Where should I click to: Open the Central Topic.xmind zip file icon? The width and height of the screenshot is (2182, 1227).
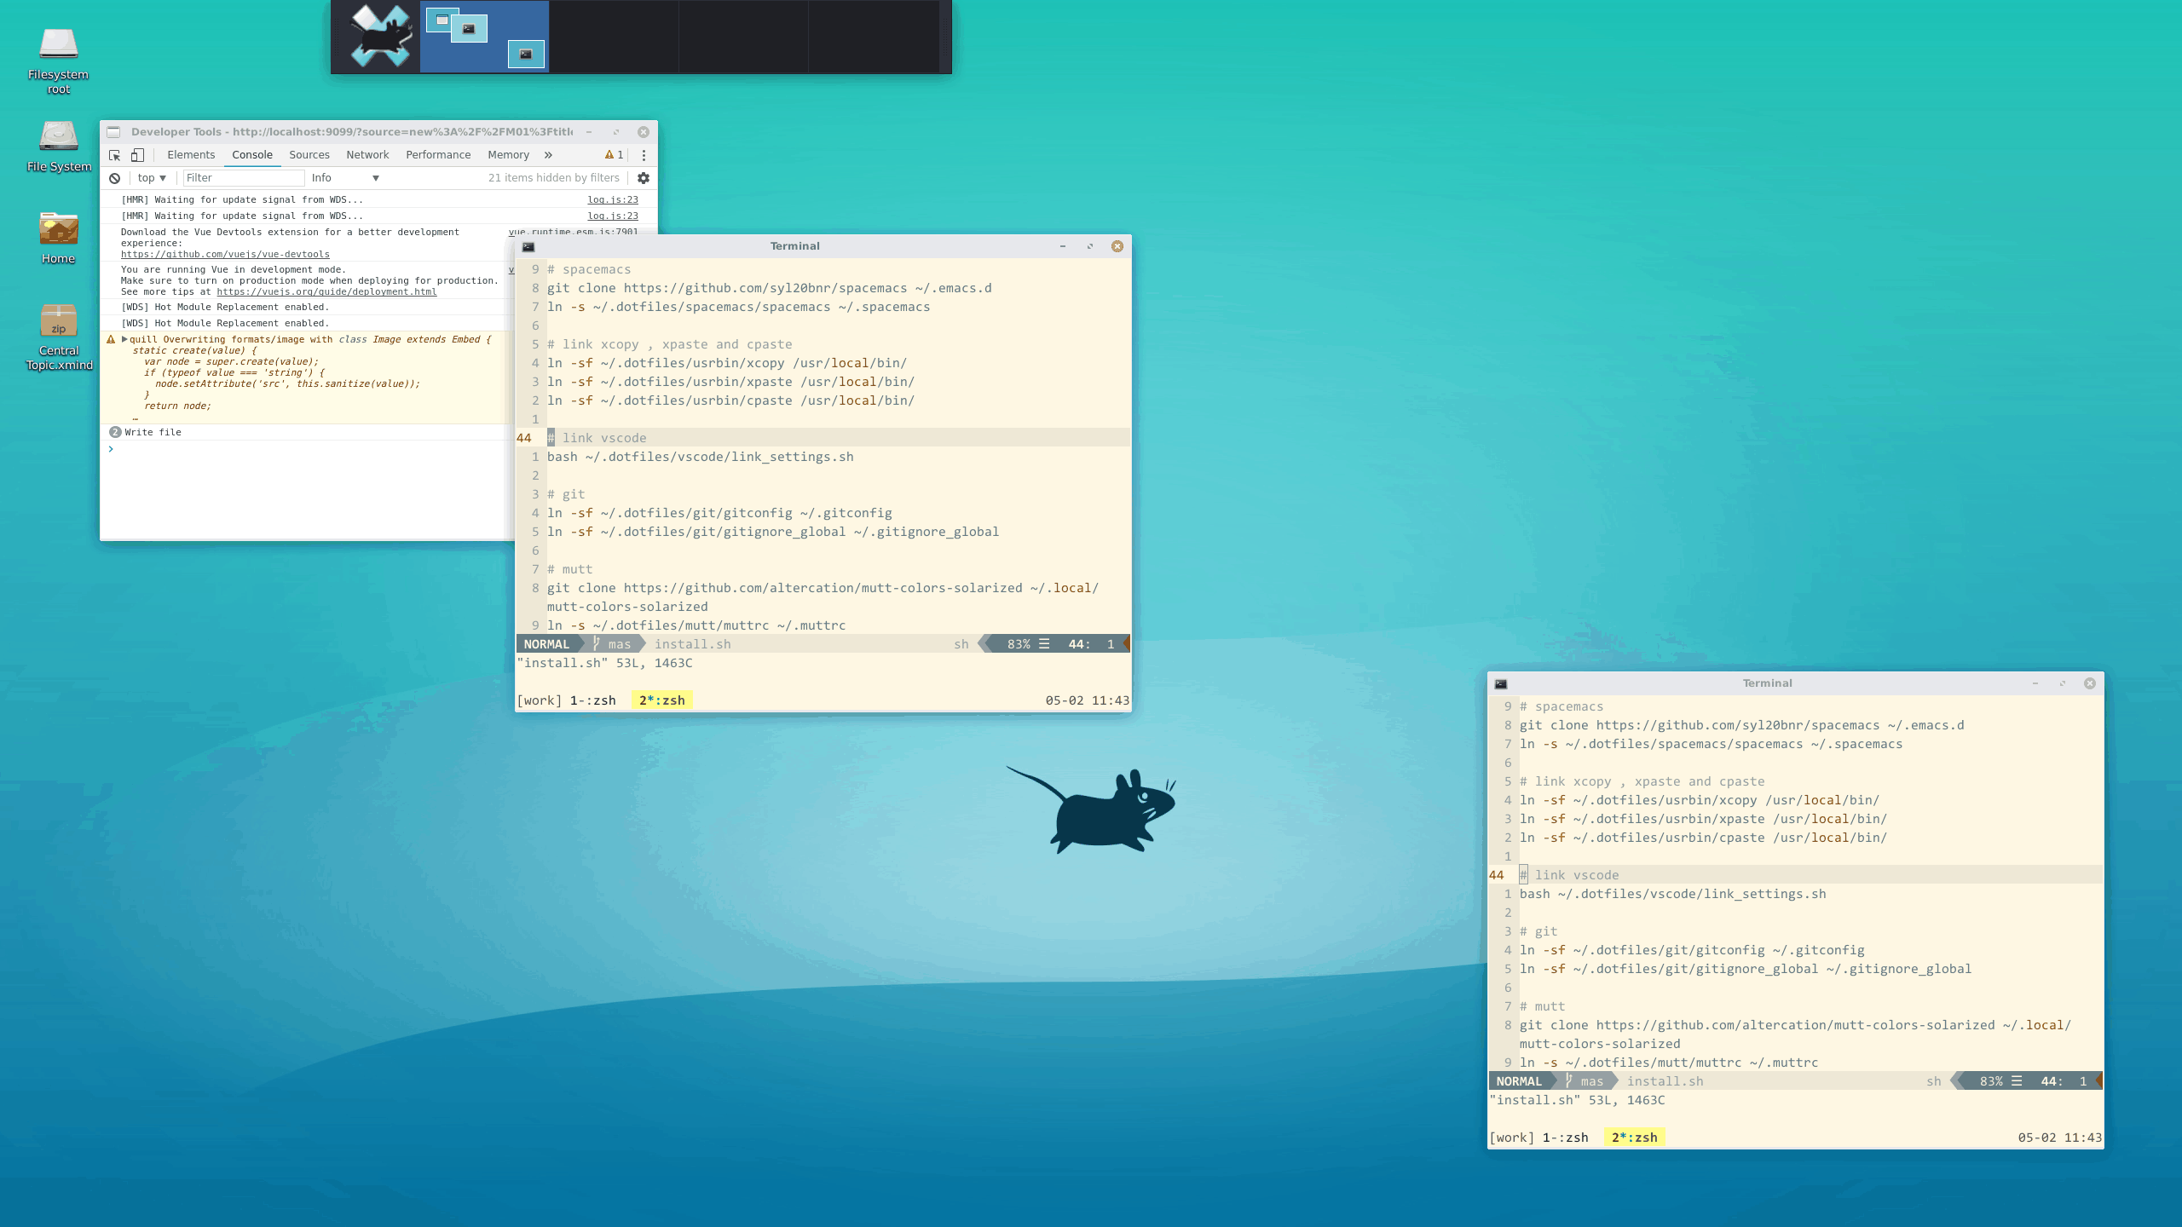pyautogui.click(x=58, y=337)
